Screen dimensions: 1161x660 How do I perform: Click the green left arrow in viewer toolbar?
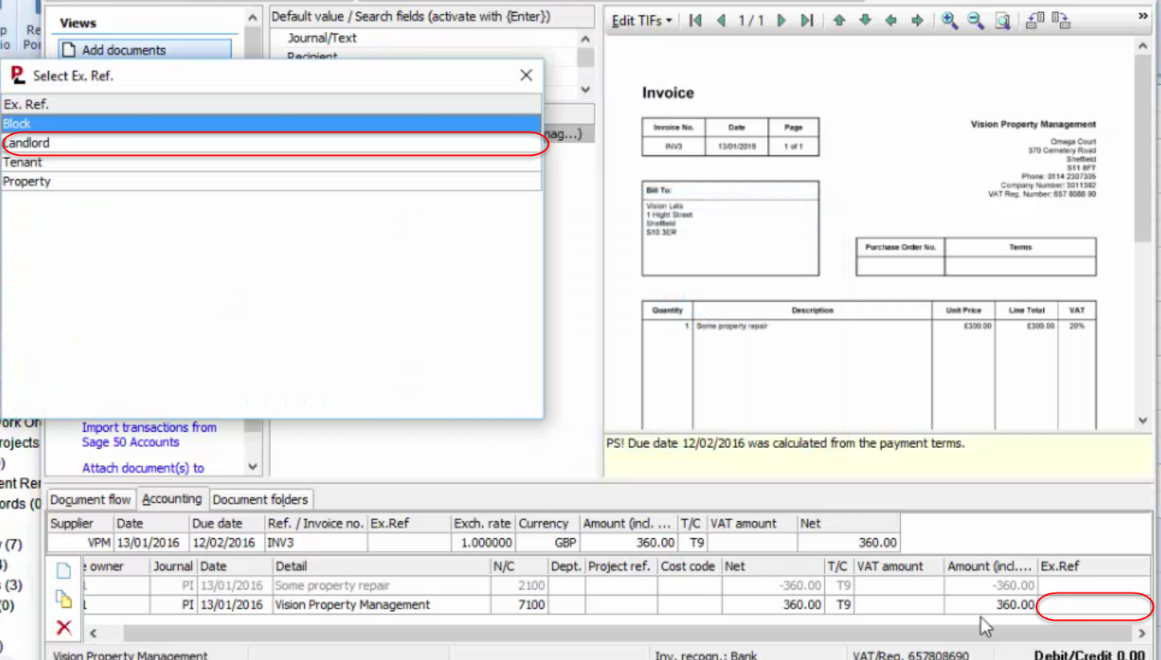(x=891, y=20)
